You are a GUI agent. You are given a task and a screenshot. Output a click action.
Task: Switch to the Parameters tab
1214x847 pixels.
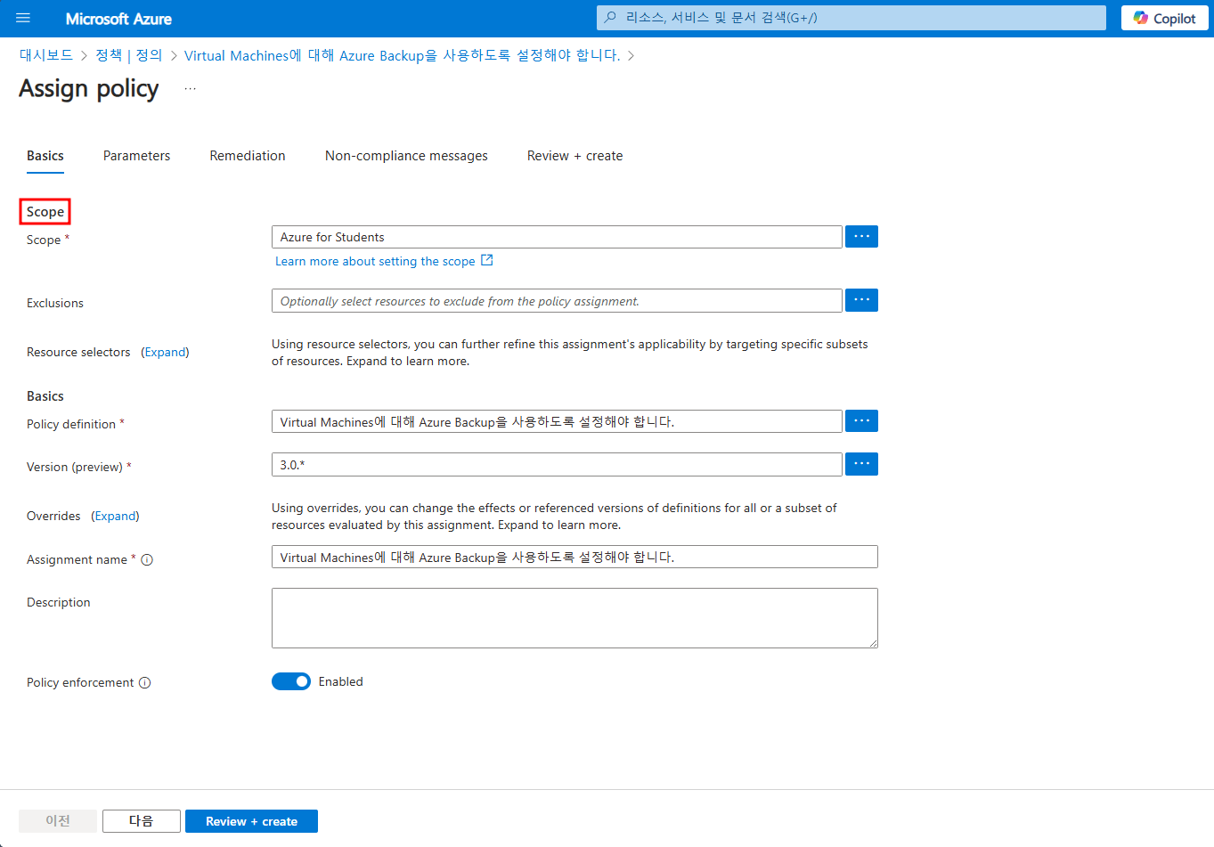tap(136, 156)
